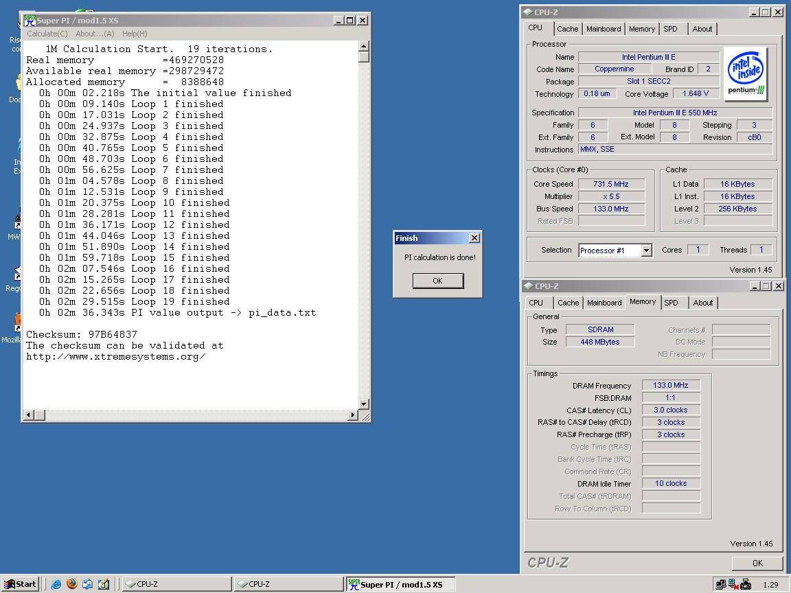Open Help menu in Super PI
The width and height of the screenshot is (791, 593).
pos(135,34)
